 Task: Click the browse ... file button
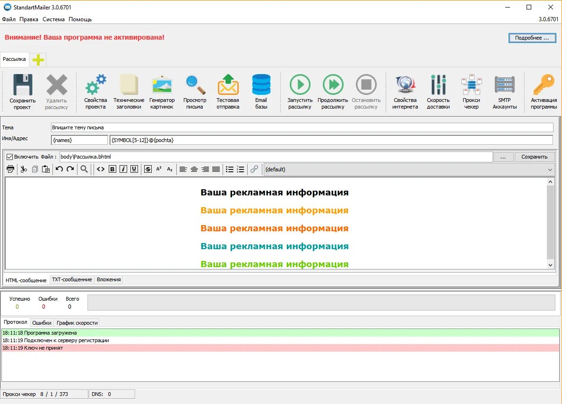click(x=503, y=157)
